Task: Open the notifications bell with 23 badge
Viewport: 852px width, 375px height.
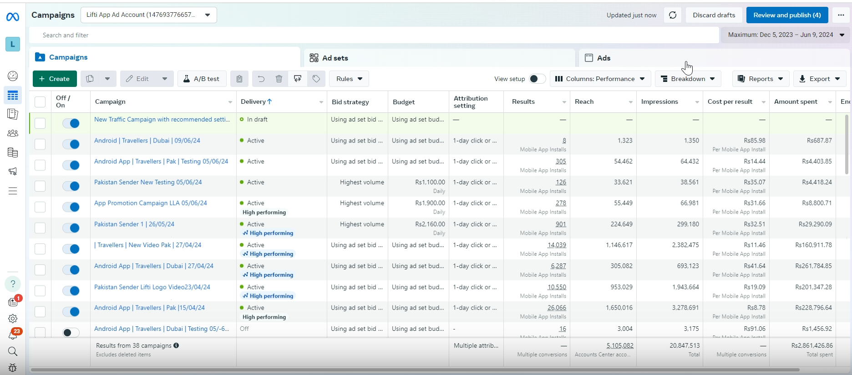Action: tap(13, 335)
